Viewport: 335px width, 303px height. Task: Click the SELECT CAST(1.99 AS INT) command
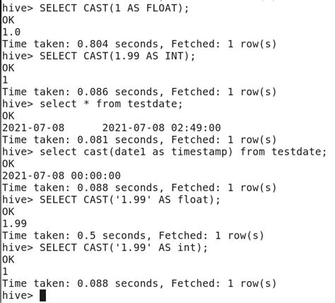117,57
